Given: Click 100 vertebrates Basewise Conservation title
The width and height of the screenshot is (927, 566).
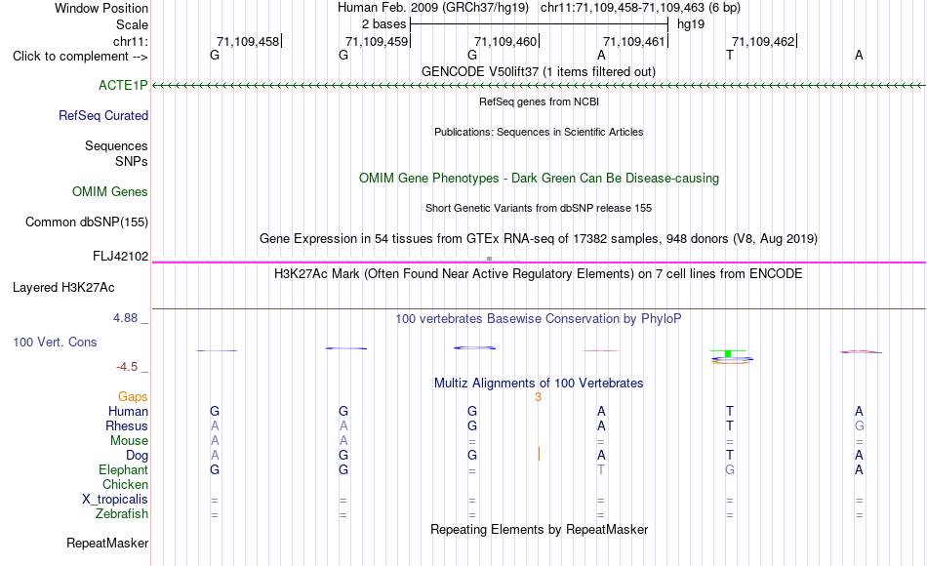Looking at the screenshot, I should (x=539, y=319).
